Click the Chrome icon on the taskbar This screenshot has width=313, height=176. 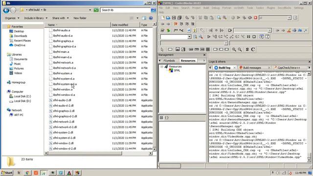[27, 173]
